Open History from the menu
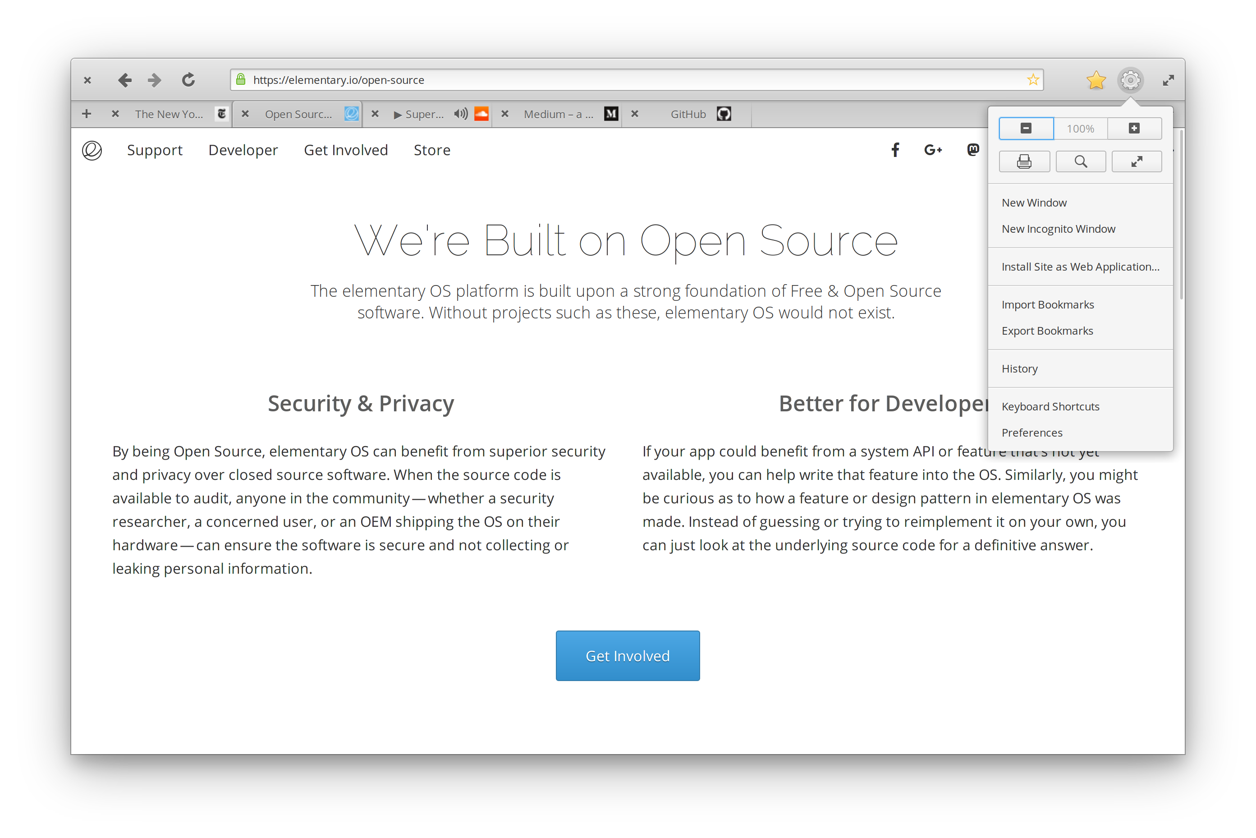The width and height of the screenshot is (1256, 838). coord(1080,369)
